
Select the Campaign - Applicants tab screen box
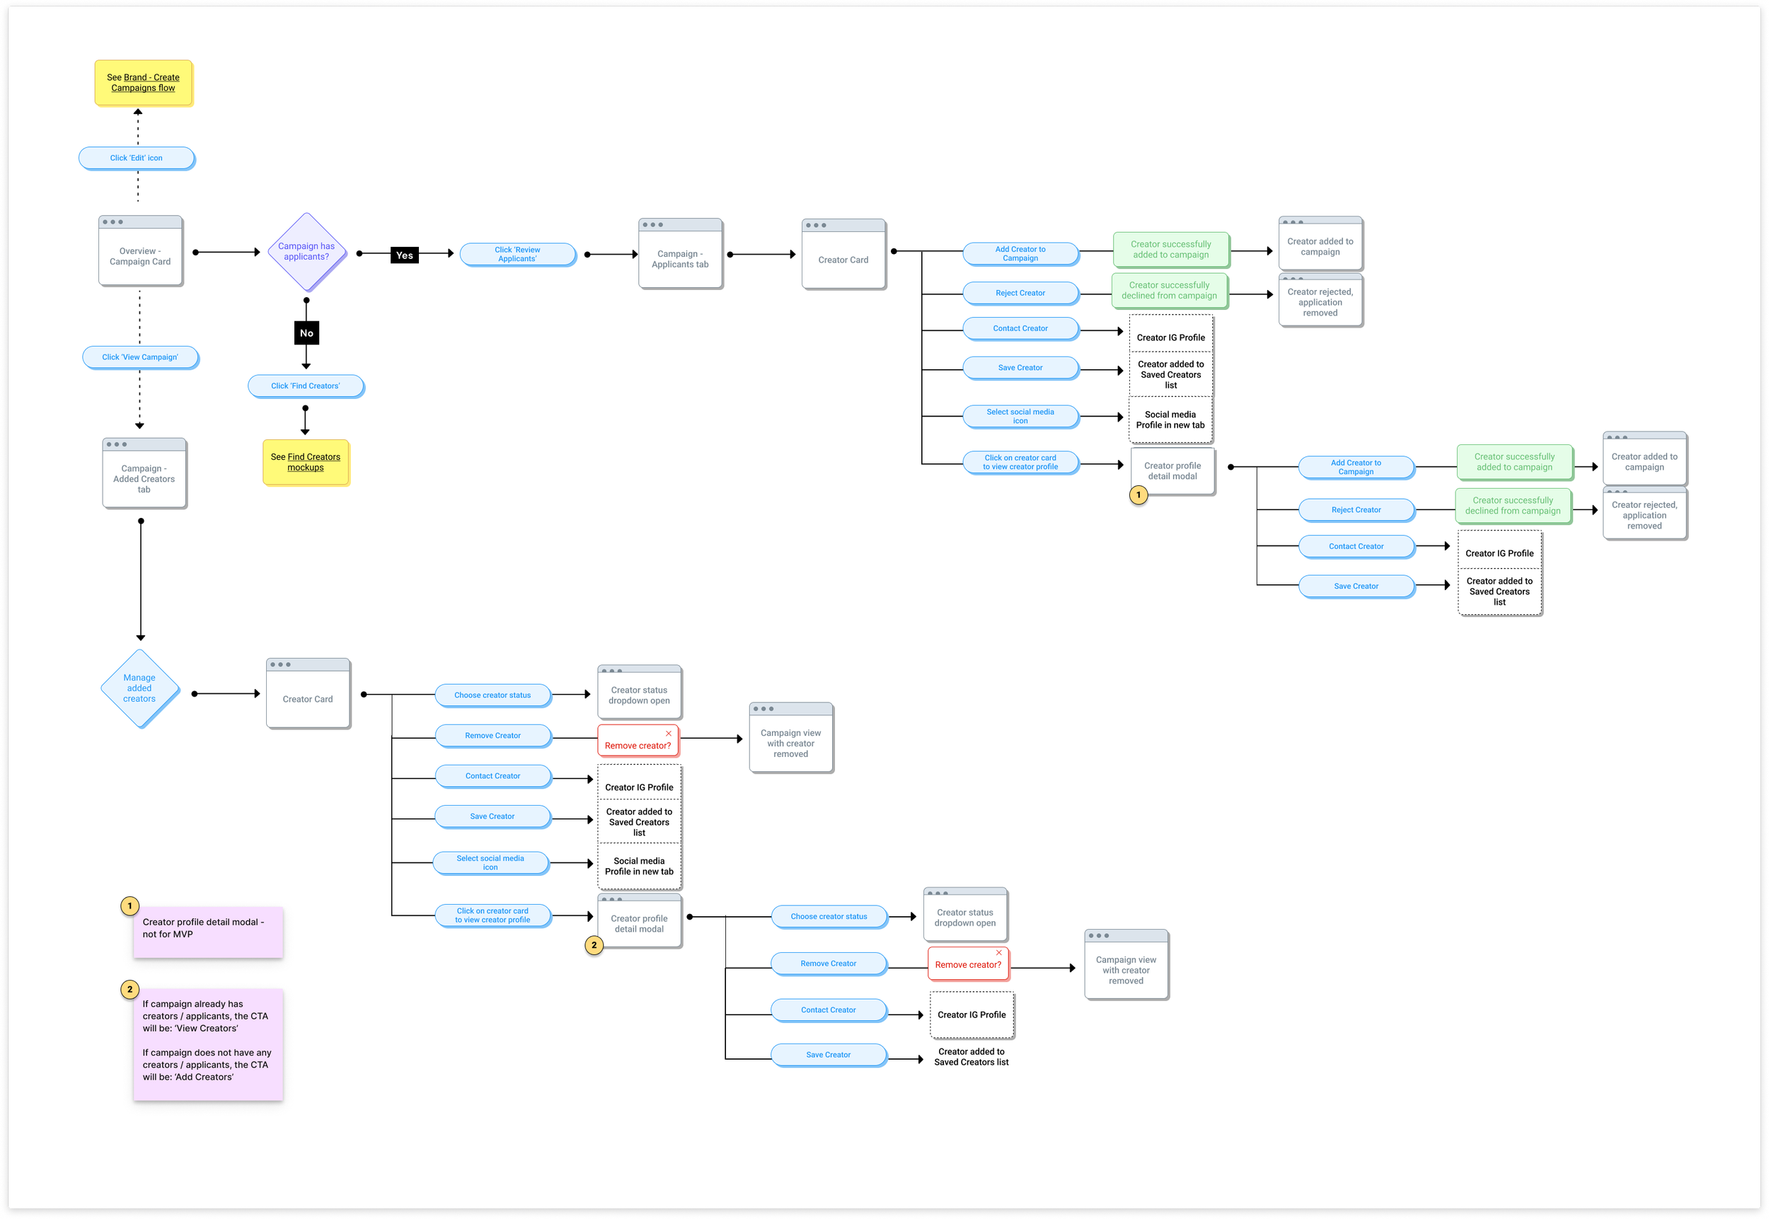point(680,260)
